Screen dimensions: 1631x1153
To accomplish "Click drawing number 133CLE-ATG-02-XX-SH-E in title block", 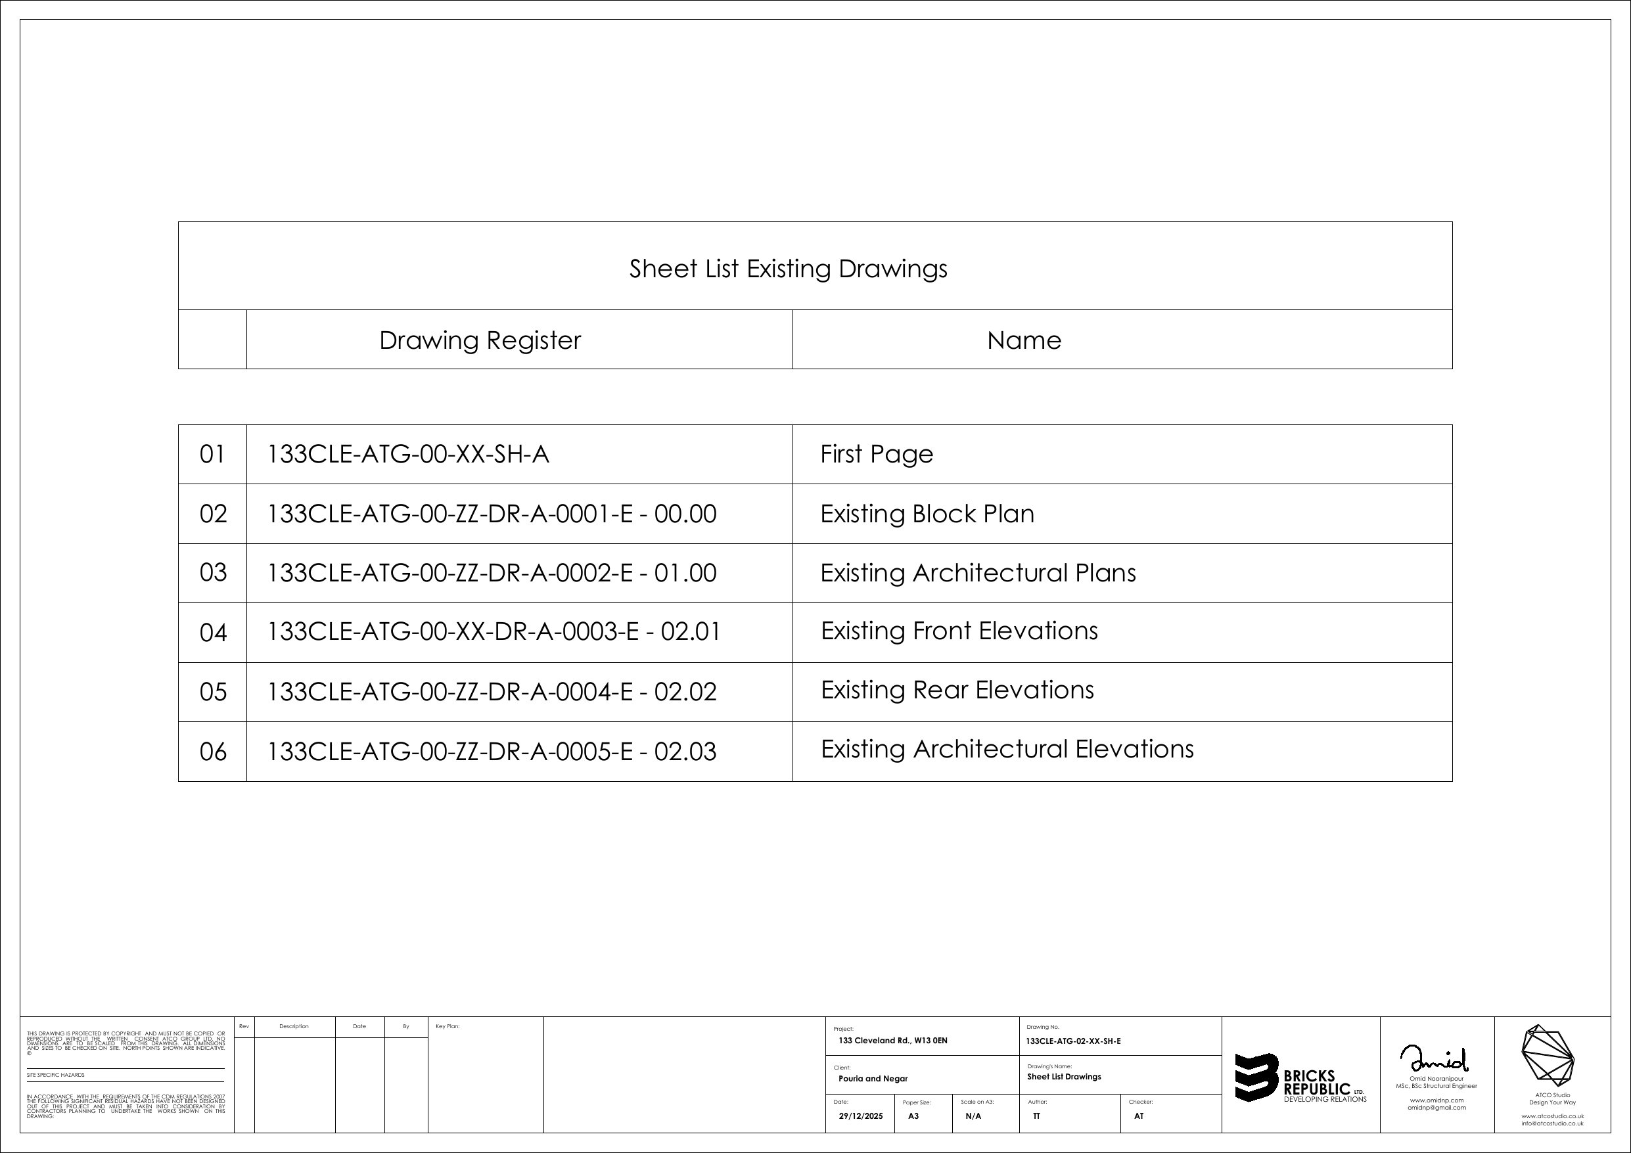I will click(x=1072, y=1041).
